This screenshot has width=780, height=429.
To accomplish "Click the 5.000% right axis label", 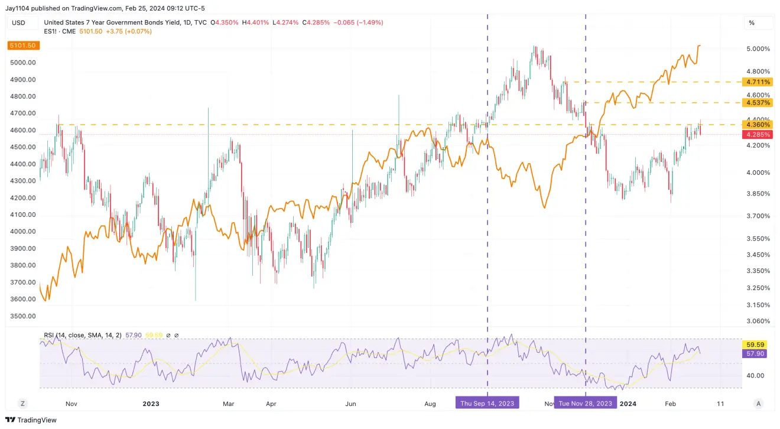I will pos(758,48).
